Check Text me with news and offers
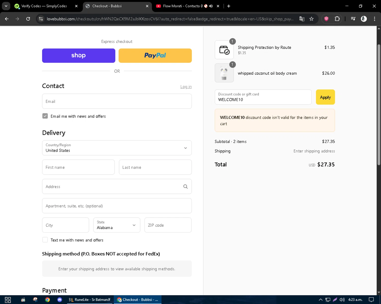 [x=45, y=240]
